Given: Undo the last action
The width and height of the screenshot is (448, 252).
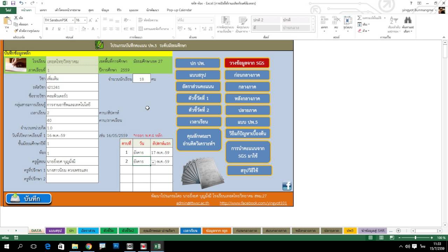Looking at the screenshot, I should [x=21, y=3].
